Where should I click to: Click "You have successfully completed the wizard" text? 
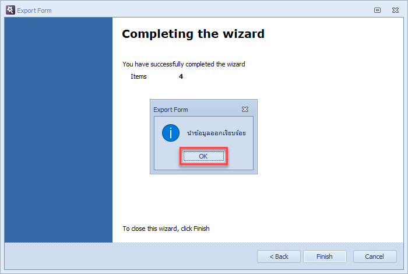pos(184,64)
